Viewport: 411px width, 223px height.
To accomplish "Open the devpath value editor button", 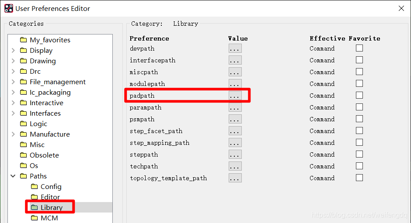I will [x=235, y=48].
